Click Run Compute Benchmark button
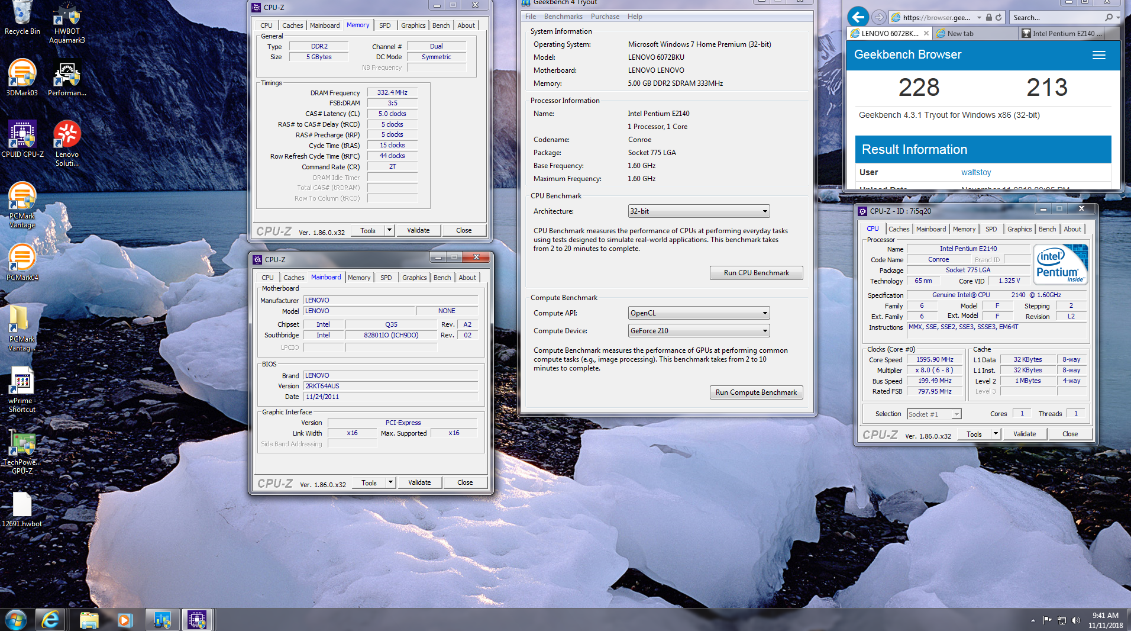The width and height of the screenshot is (1131, 631). coord(756,392)
